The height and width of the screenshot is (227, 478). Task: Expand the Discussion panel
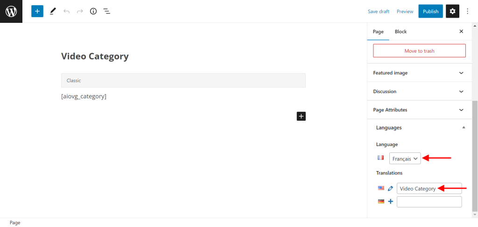point(419,91)
